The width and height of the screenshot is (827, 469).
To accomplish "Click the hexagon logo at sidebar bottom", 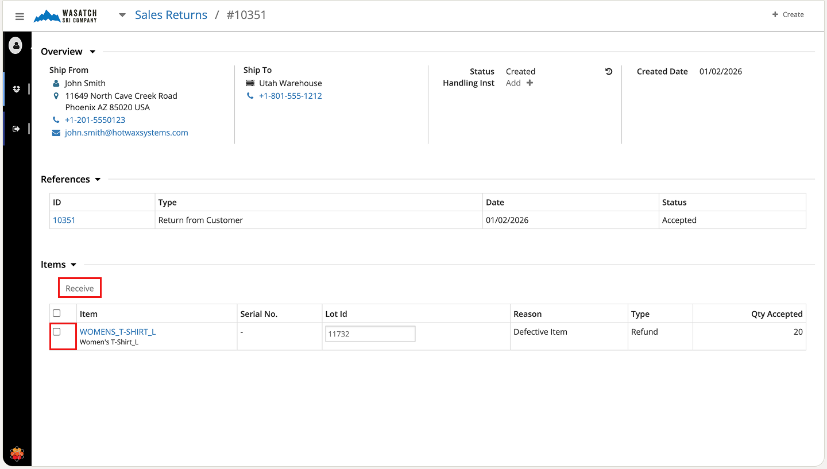I will (x=17, y=454).
